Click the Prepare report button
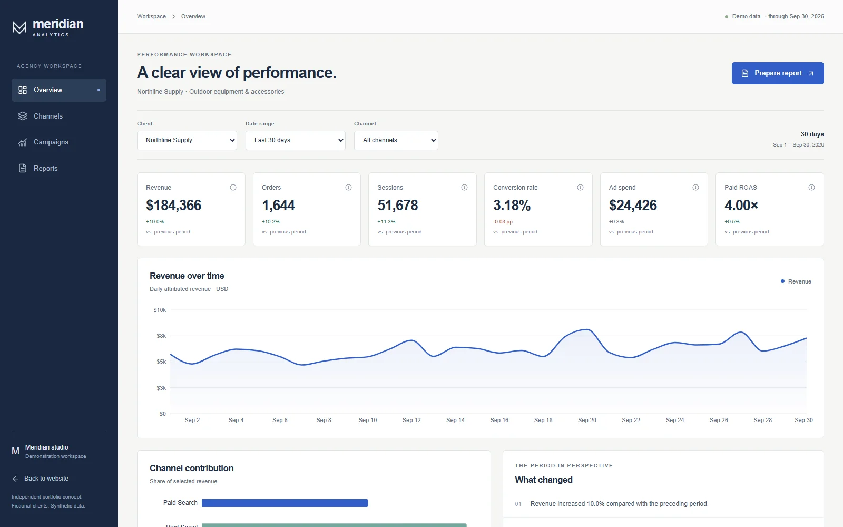843x527 pixels. 778,73
